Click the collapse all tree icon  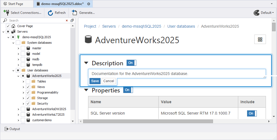point(72,20)
